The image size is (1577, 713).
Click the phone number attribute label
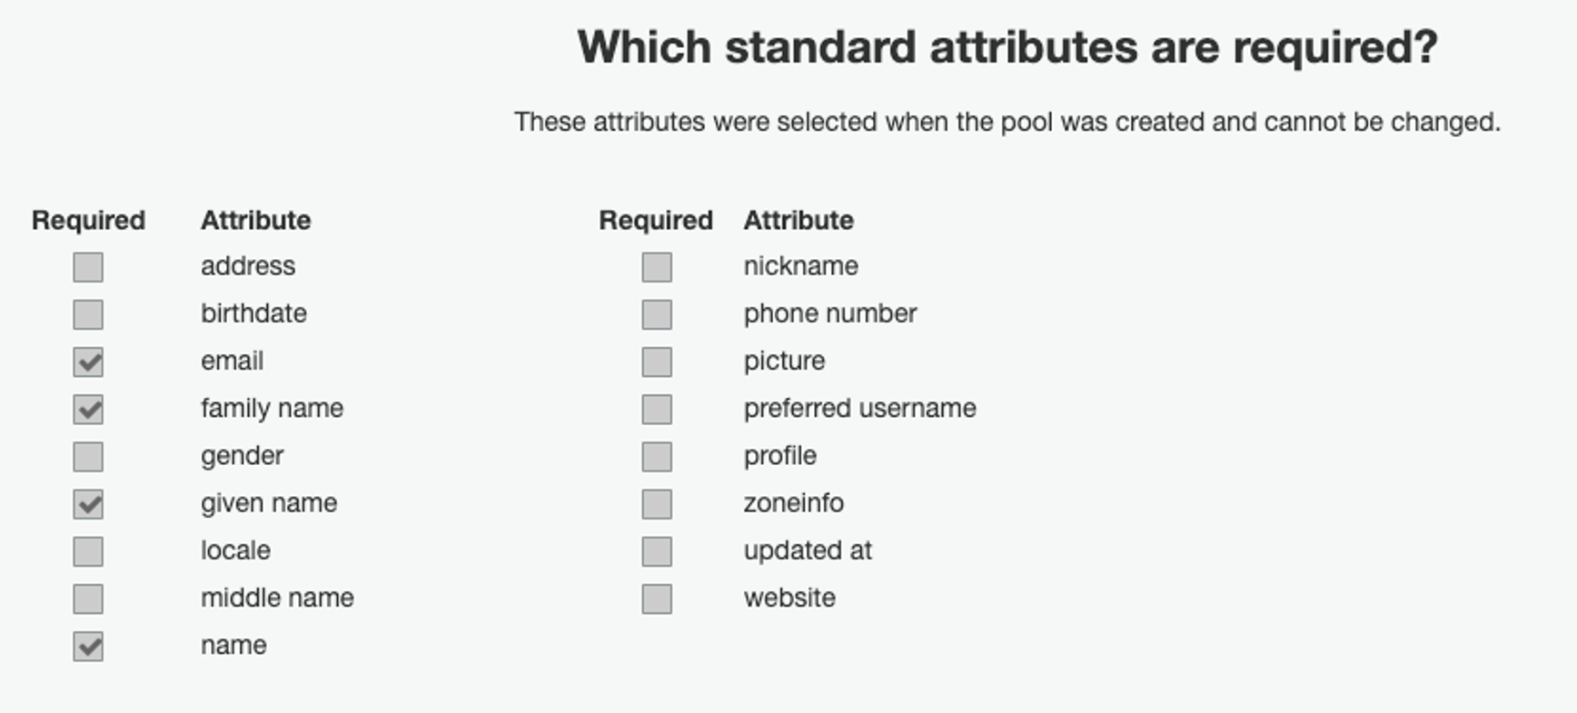coord(829,313)
